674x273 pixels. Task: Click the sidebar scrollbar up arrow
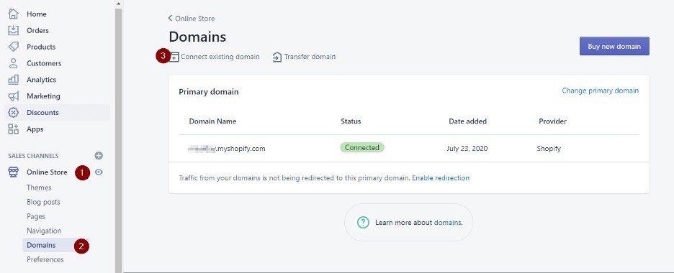click(x=119, y=4)
